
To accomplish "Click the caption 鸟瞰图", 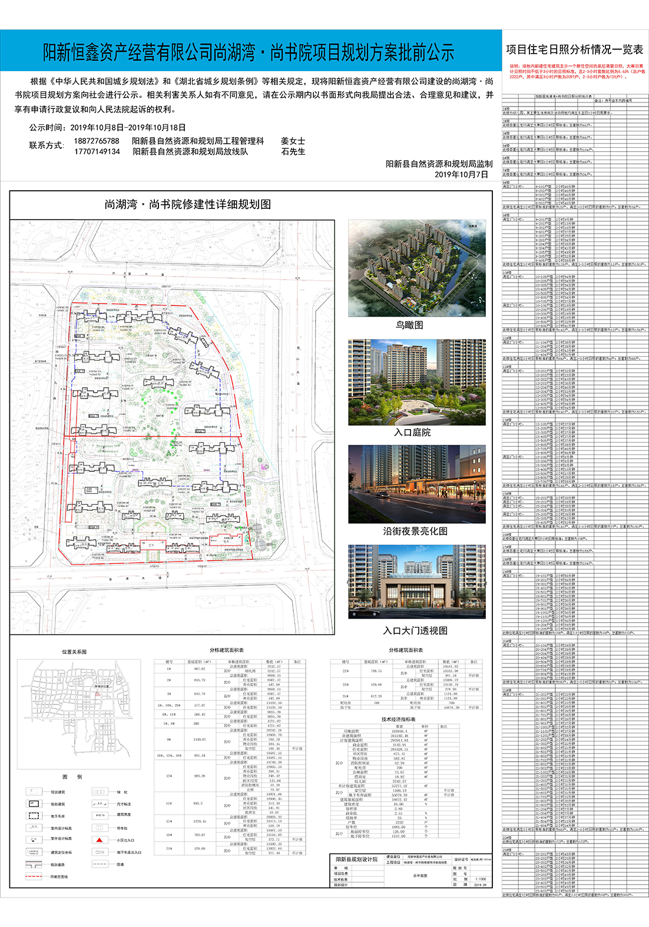I will pos(409,325).
